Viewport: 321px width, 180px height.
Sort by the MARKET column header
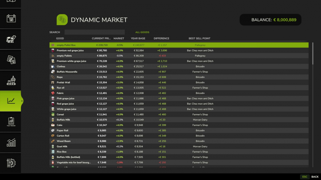click(119, 39)
